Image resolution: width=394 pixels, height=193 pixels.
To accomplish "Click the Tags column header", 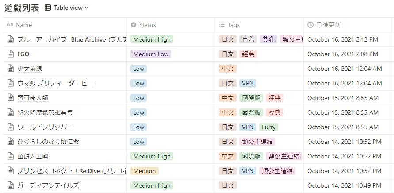I will (x=259, y=25).
